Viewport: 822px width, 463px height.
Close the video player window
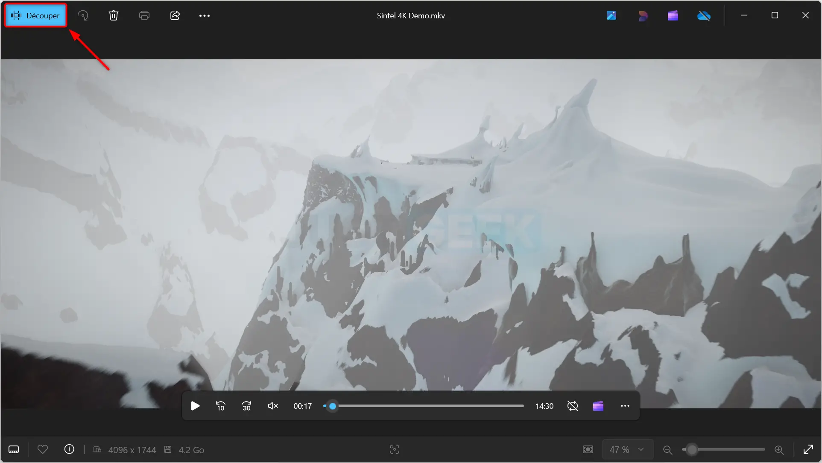point(805,15)
